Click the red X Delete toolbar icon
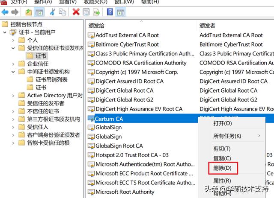The image size is (274, 198). pyautogui.click(x=76, y=12)
